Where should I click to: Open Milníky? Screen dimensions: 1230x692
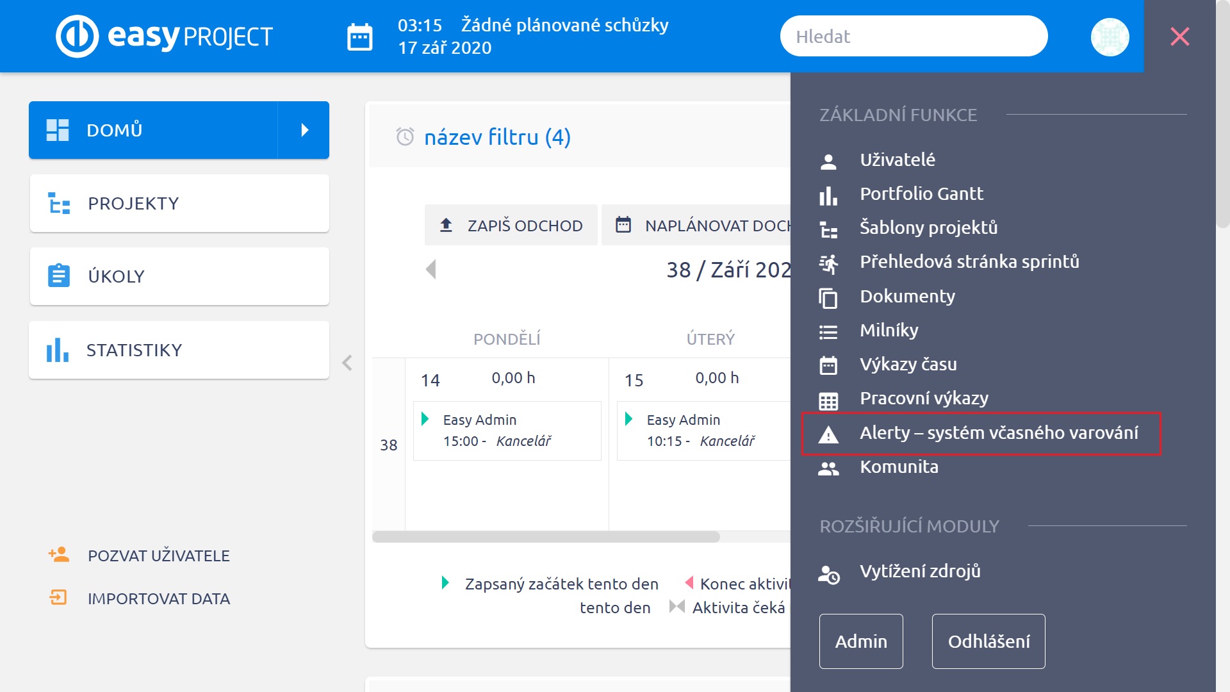889,330
